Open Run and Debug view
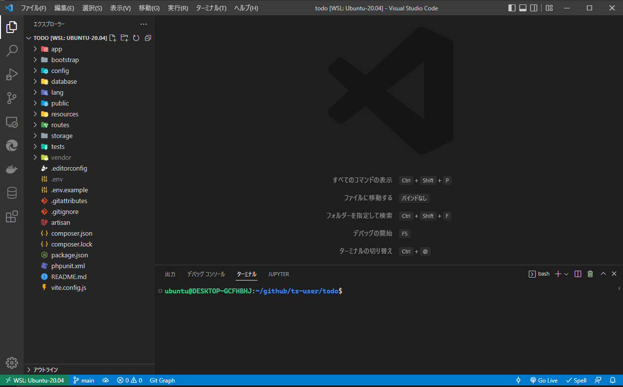Image resolution: width=623 pixels, height=387 pixels. (x=12, y=74)
